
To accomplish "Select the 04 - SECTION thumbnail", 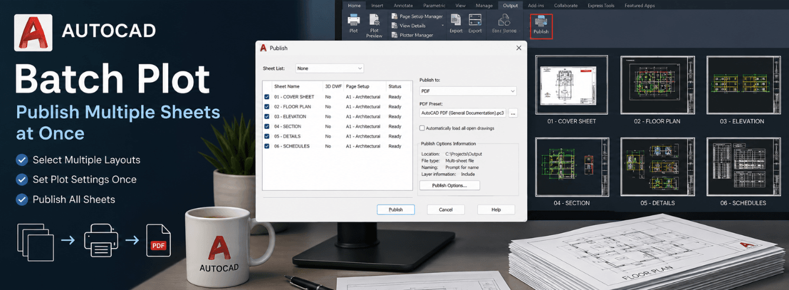I will pyautogui.click(x=572, y=167).
